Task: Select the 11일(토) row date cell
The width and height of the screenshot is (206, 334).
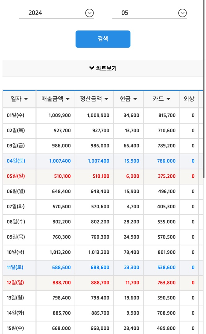Action: pyautogui.click(x=15, y=267)
